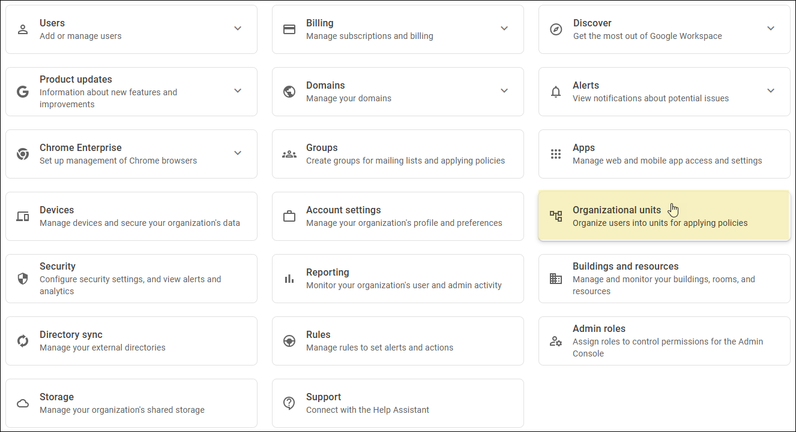Click the Account settings briefcase icon
Screen dimensions: 796x432
tap(289, 216)
